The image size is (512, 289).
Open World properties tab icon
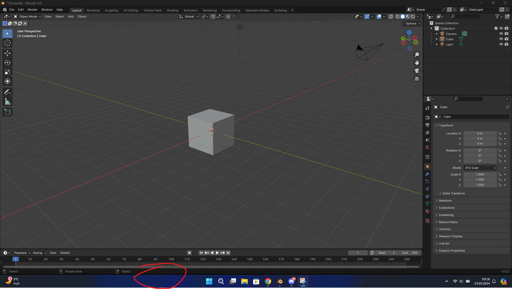click(x=427, y=147)
